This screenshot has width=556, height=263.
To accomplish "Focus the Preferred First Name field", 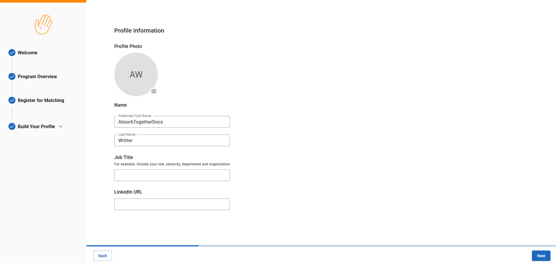I will tap(172, 122).
